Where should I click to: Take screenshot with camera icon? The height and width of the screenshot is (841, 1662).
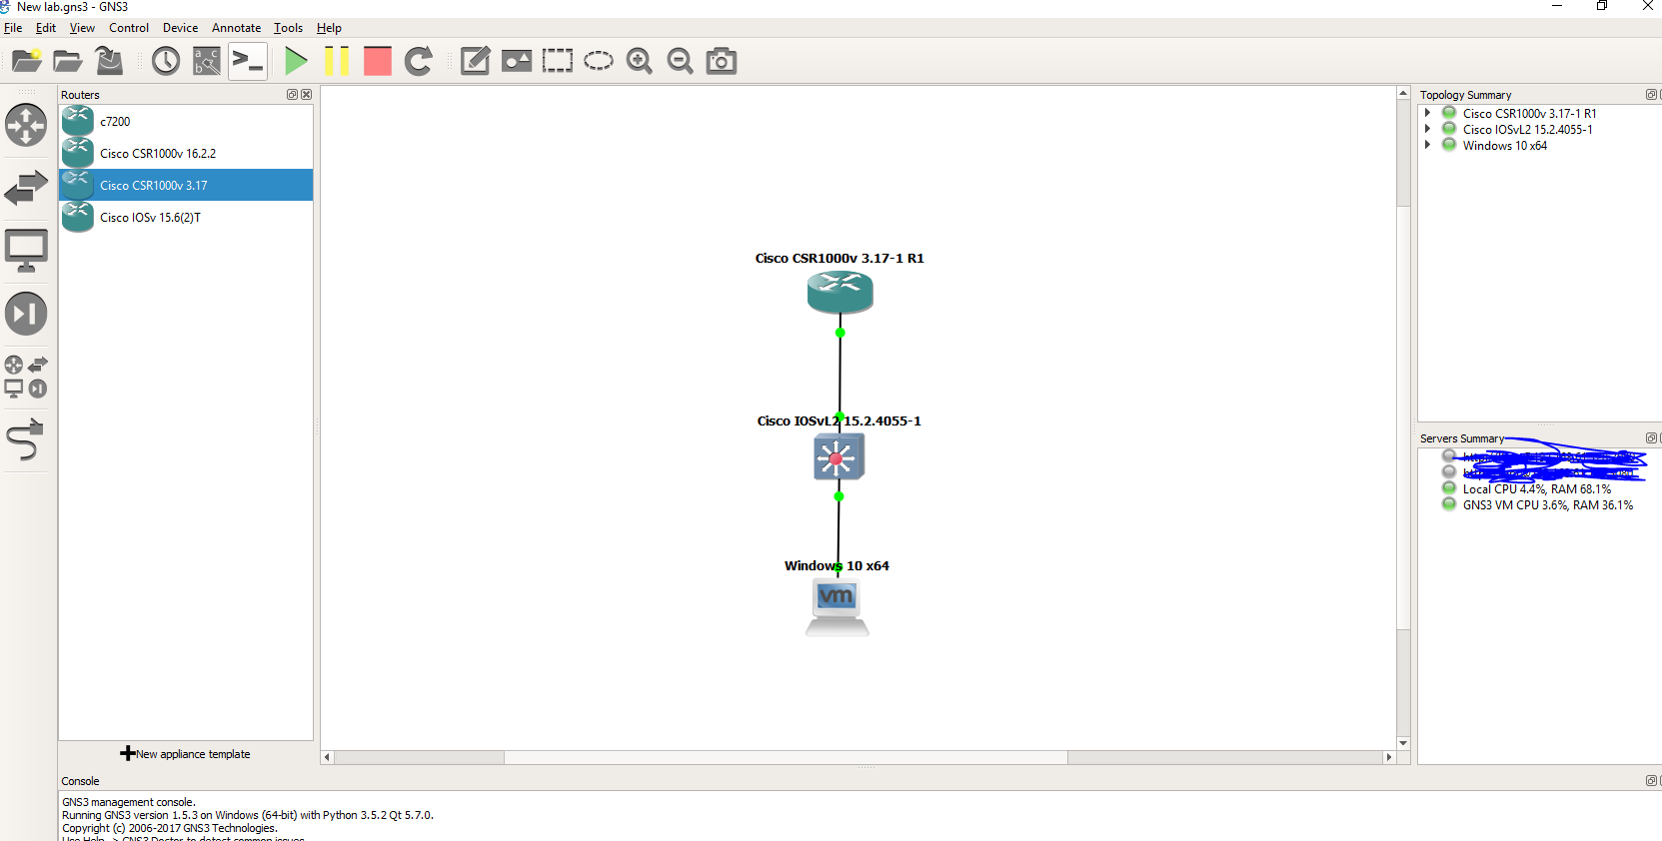[722, 61]
